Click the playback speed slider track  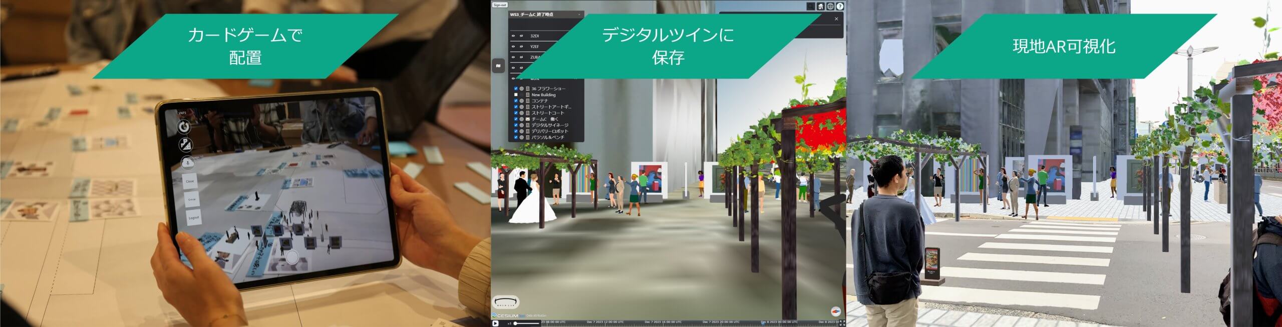click(527, 323)
